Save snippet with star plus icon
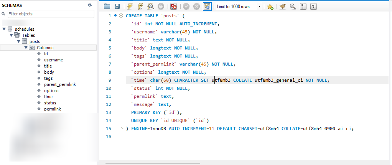Screen dimensions: 392x165 coord(270,7)
